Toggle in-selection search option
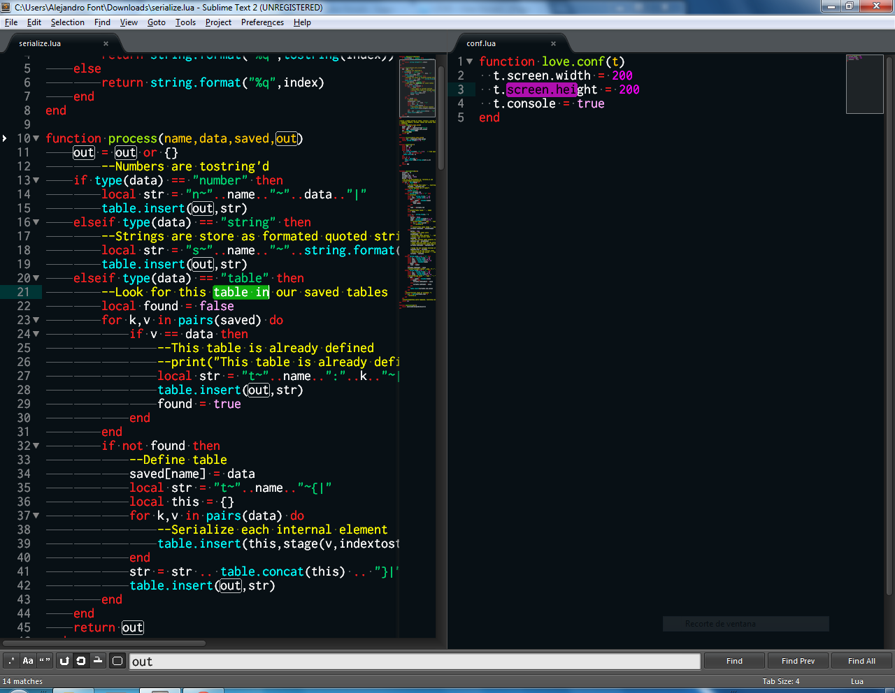The width and height of the screenshot is (895, 693). coord(98,661)
